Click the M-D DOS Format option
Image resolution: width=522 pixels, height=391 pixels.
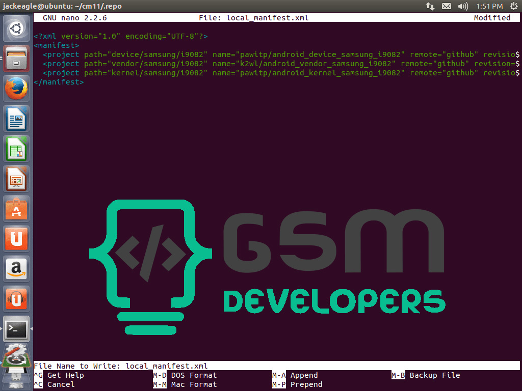185,375
